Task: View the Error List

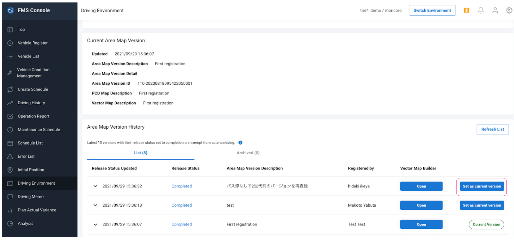Action: (x=25, y=156)
